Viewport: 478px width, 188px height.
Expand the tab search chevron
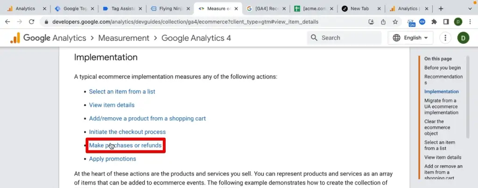coord(470,9)
